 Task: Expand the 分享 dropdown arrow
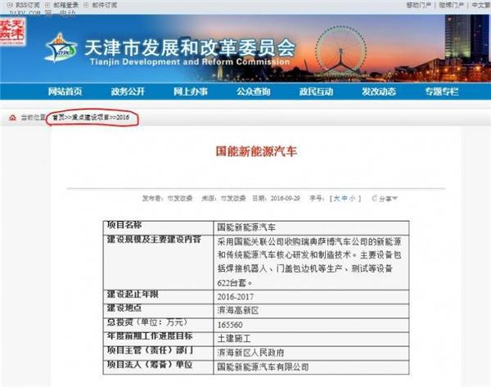pos(395,198)
